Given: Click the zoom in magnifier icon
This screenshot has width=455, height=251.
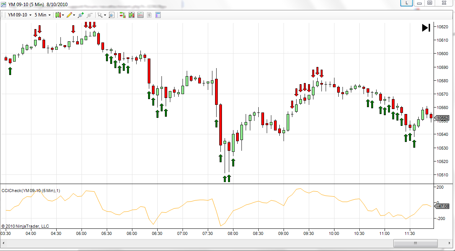Looking at the screenshot, I should click(x=81, y=15).
